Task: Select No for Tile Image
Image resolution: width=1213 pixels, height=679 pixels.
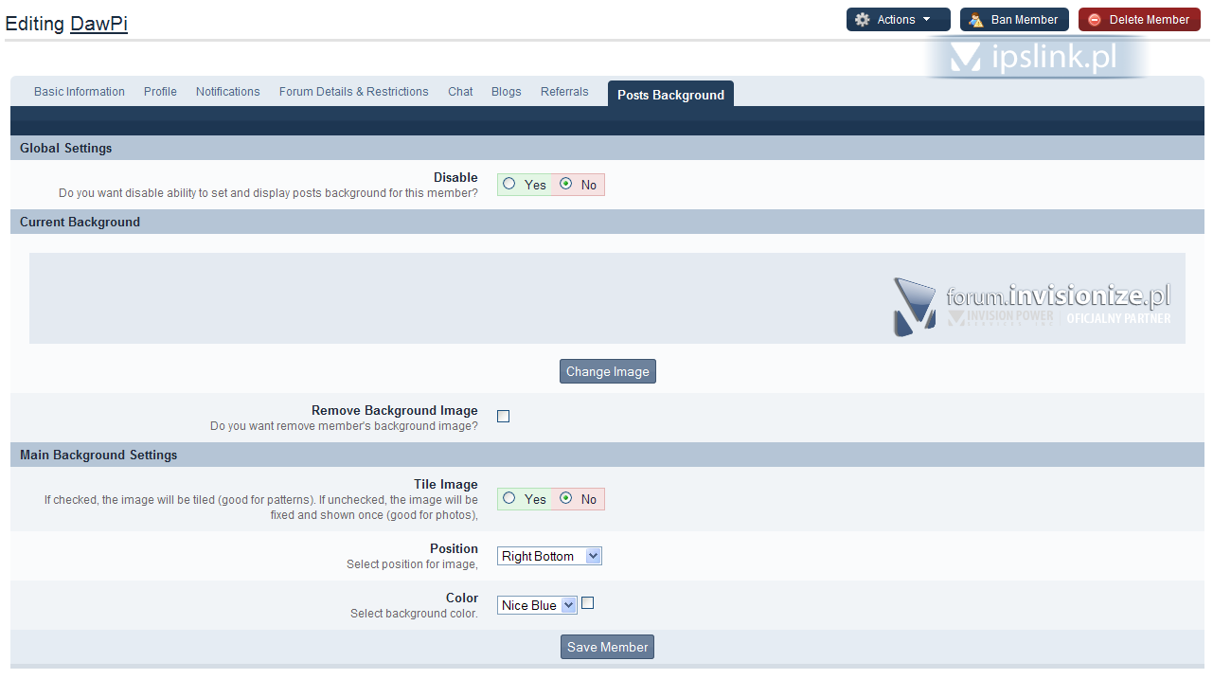Action: pos(566,498)
